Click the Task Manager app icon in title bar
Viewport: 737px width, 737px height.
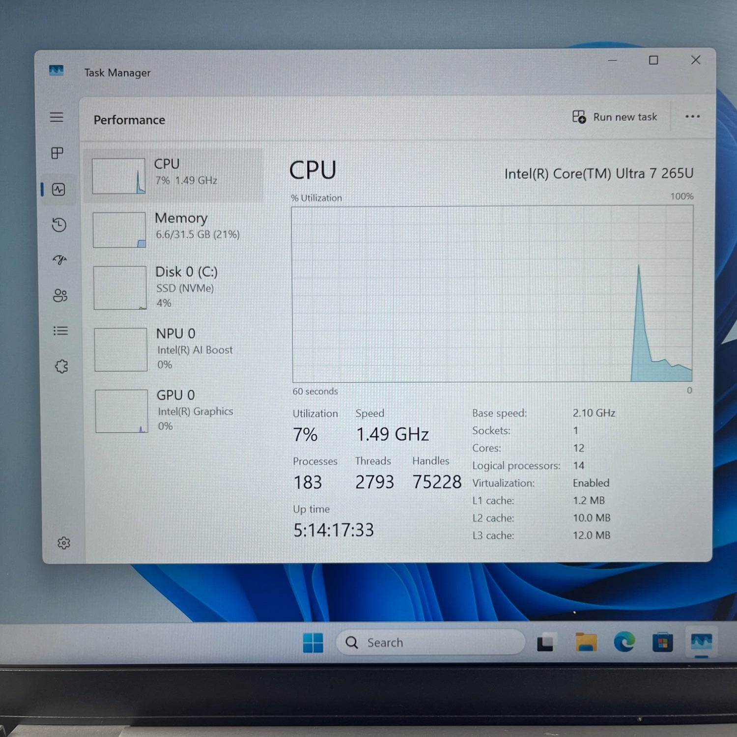[x=57, y=71]
